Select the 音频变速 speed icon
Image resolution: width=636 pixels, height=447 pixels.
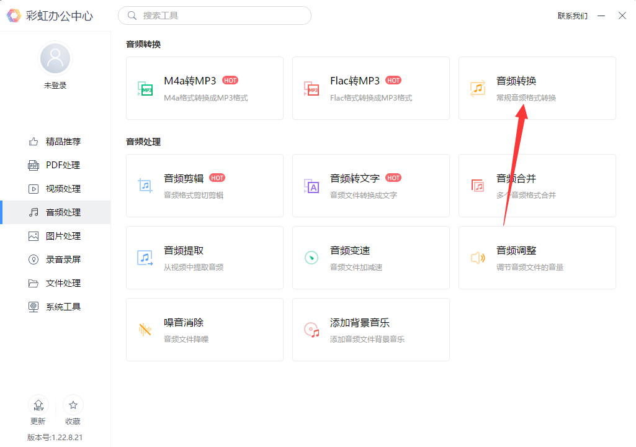311,258
